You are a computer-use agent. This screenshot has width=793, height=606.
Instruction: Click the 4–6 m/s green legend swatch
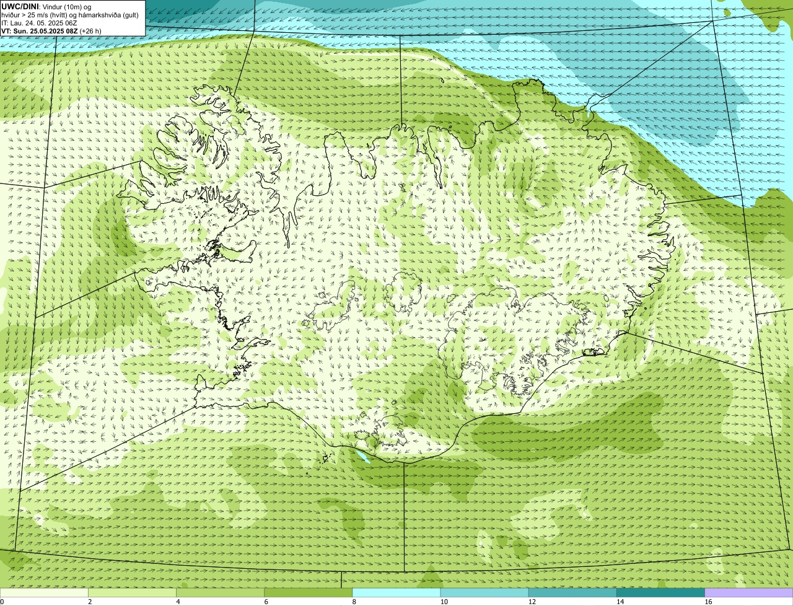220,593
